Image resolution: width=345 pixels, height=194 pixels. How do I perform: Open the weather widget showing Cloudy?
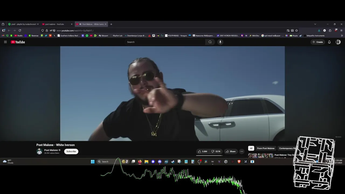(x=8, y=162)
